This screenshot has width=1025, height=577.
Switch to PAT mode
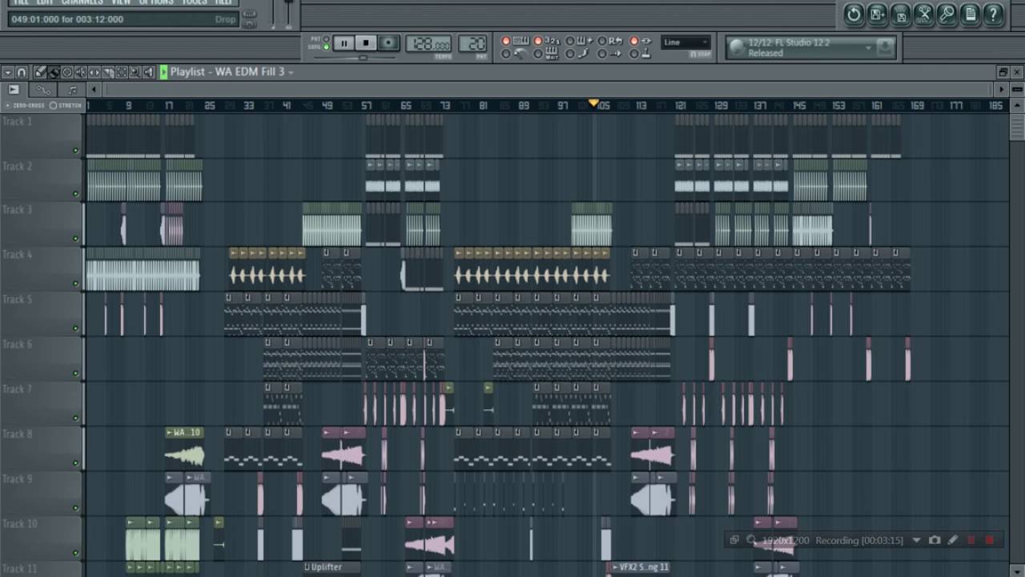coord(326,38)
